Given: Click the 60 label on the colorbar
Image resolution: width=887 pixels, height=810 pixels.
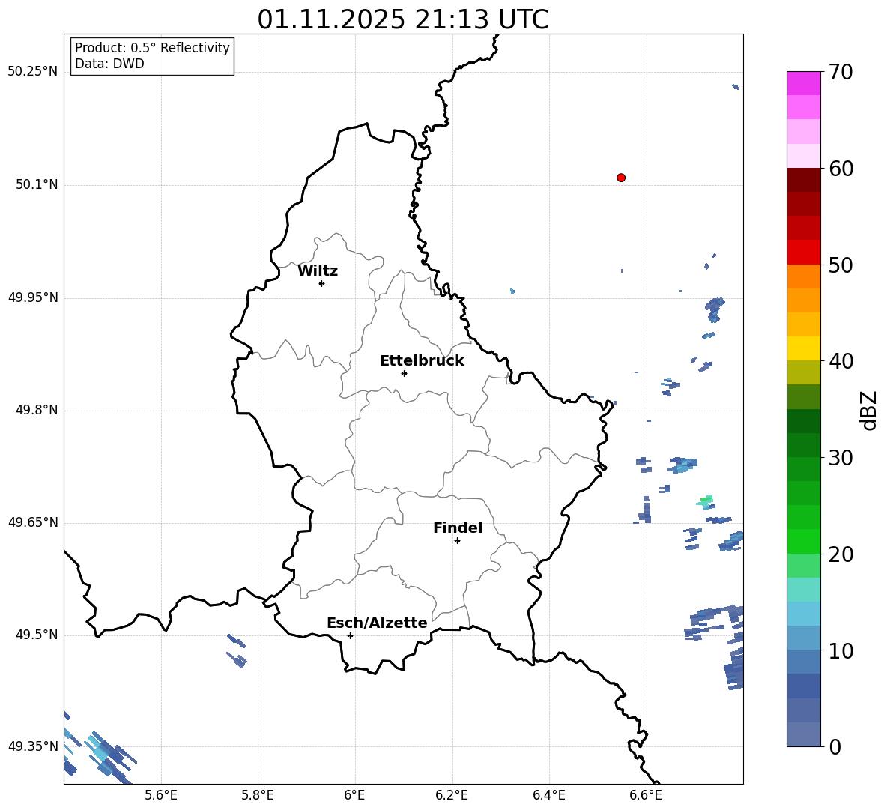Looking at the screenshot, I should [x=841, y=169].
